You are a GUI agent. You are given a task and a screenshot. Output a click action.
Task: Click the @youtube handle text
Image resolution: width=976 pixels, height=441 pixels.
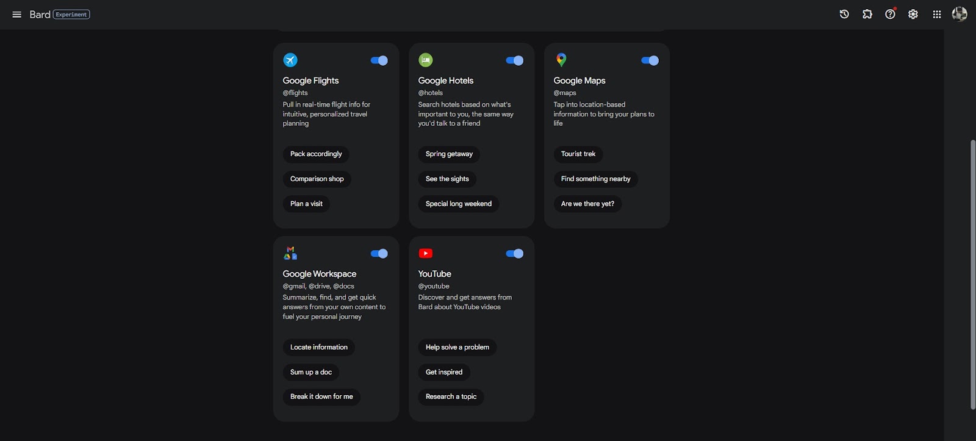[434, 286]
